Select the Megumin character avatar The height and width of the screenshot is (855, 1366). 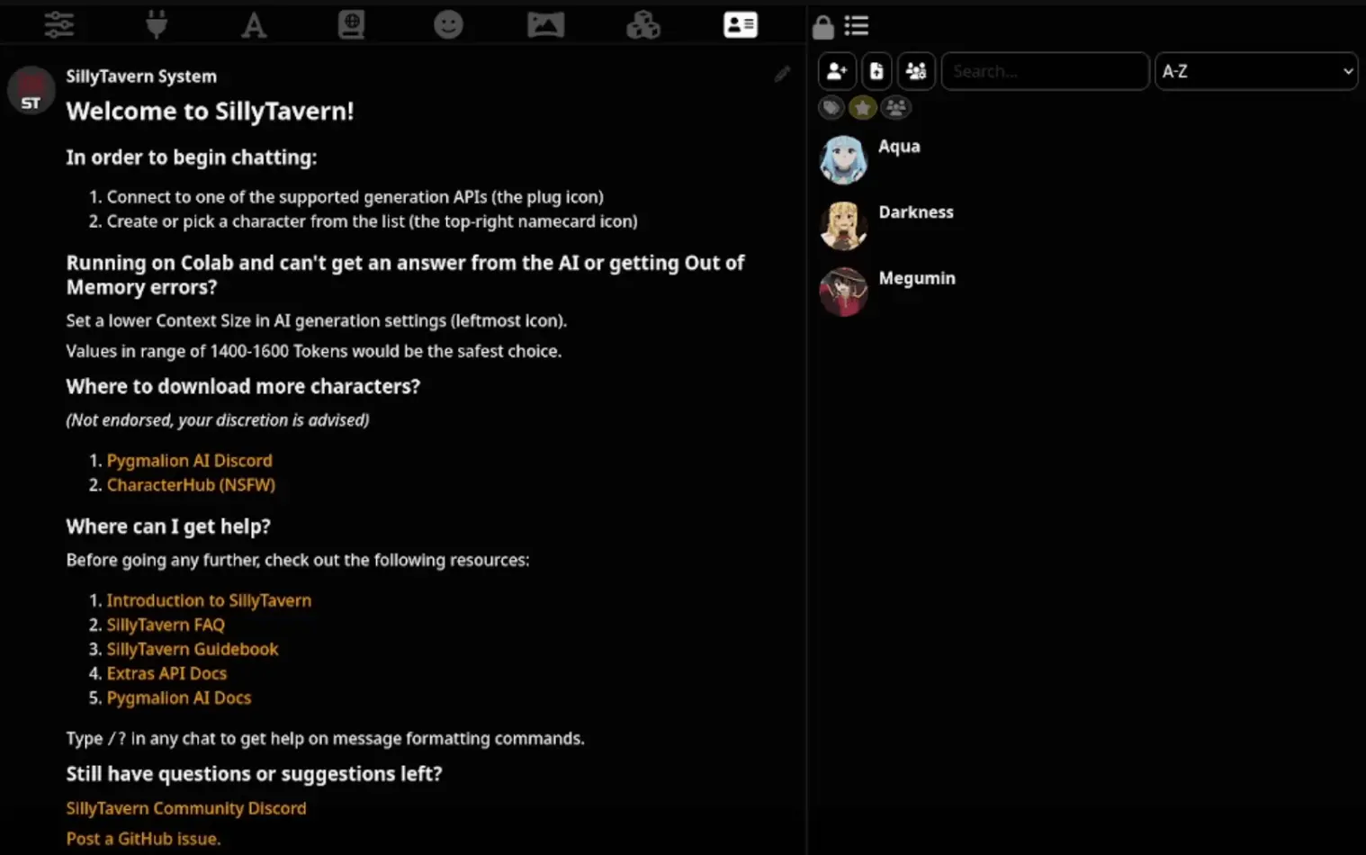[x=843, y=292]
